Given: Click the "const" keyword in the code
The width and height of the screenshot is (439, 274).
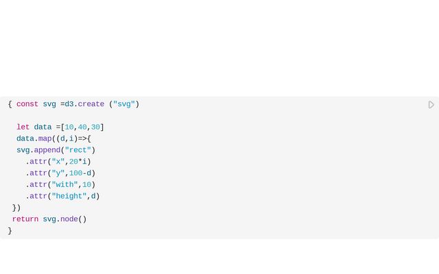Looking at the screenshot, I should click(27, 104).
